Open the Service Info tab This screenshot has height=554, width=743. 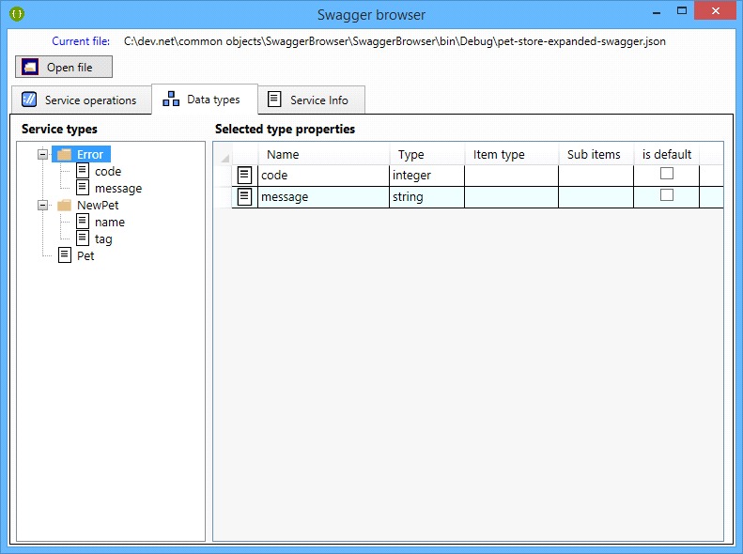click(311, 100)
